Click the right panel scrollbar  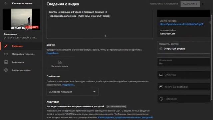point(211,57)
